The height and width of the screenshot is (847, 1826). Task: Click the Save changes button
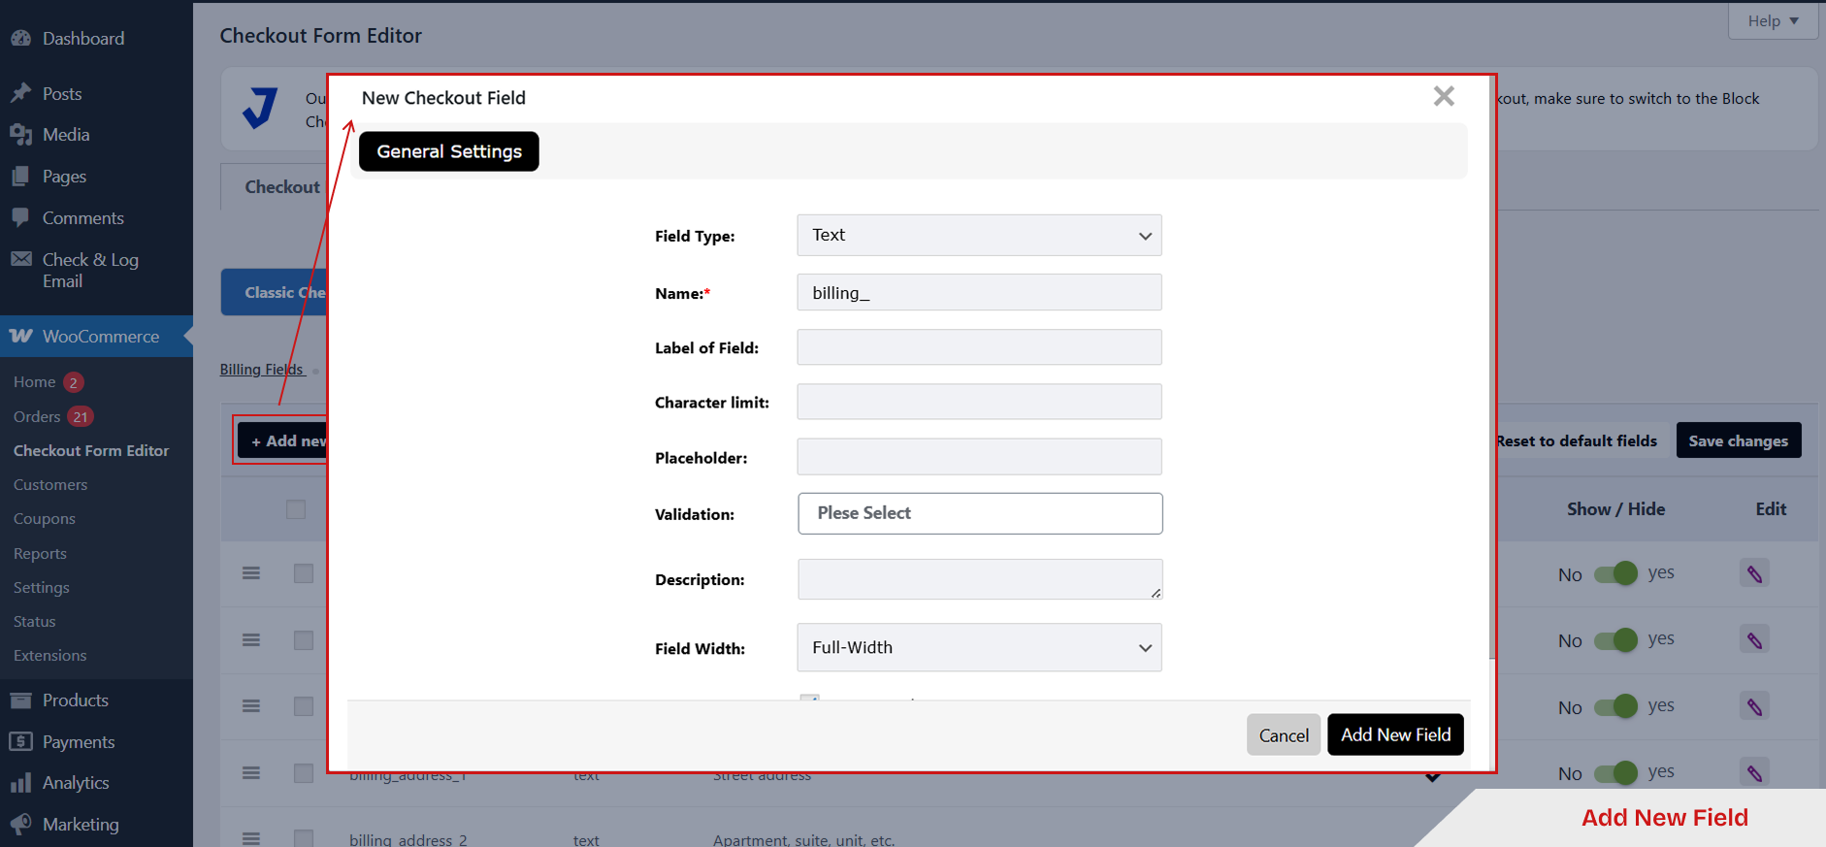[x=1738, y=440]
